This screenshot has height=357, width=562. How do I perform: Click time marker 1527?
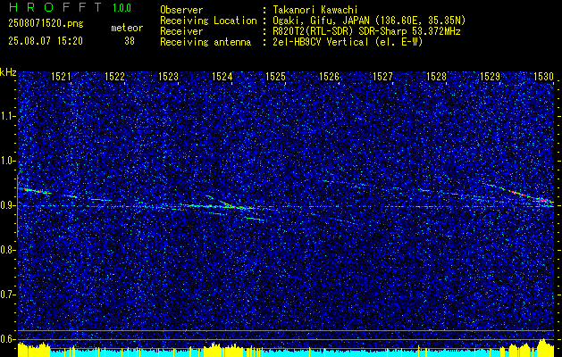(x=382, y=76)
